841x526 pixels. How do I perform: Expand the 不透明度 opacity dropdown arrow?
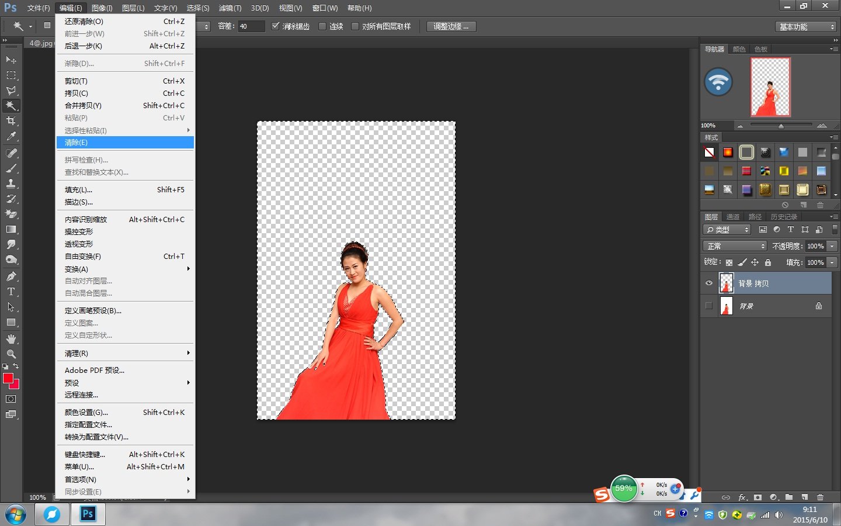coord(832,246)
